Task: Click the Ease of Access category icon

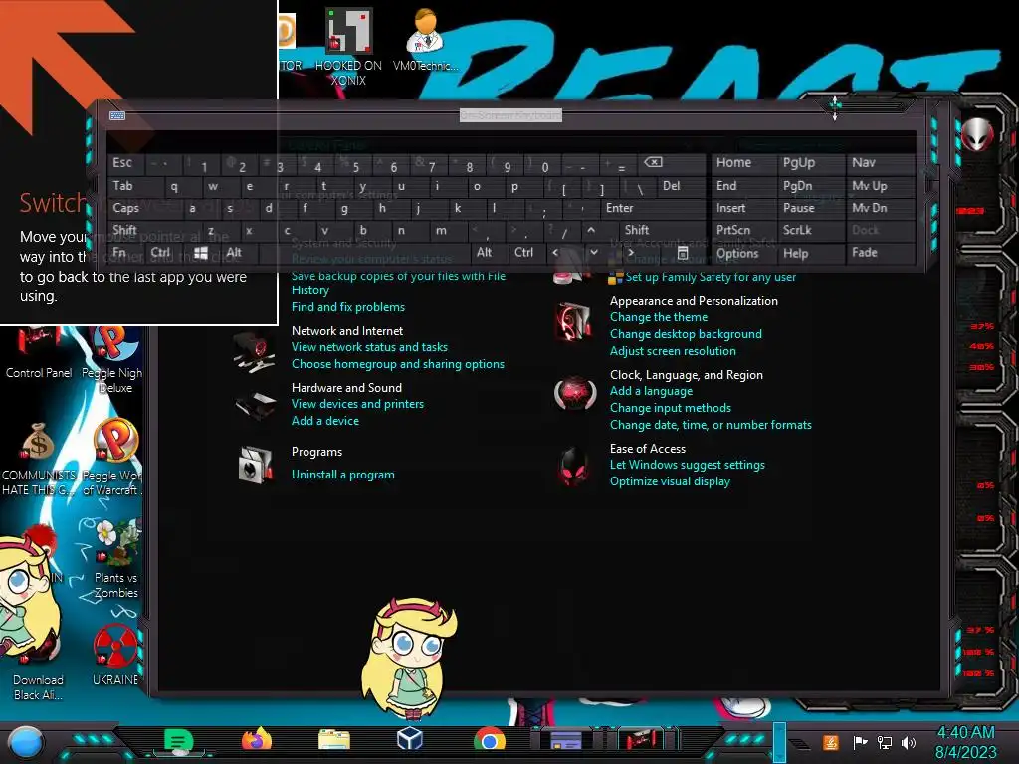Action: pyautogui.click(x=574, y=467)
